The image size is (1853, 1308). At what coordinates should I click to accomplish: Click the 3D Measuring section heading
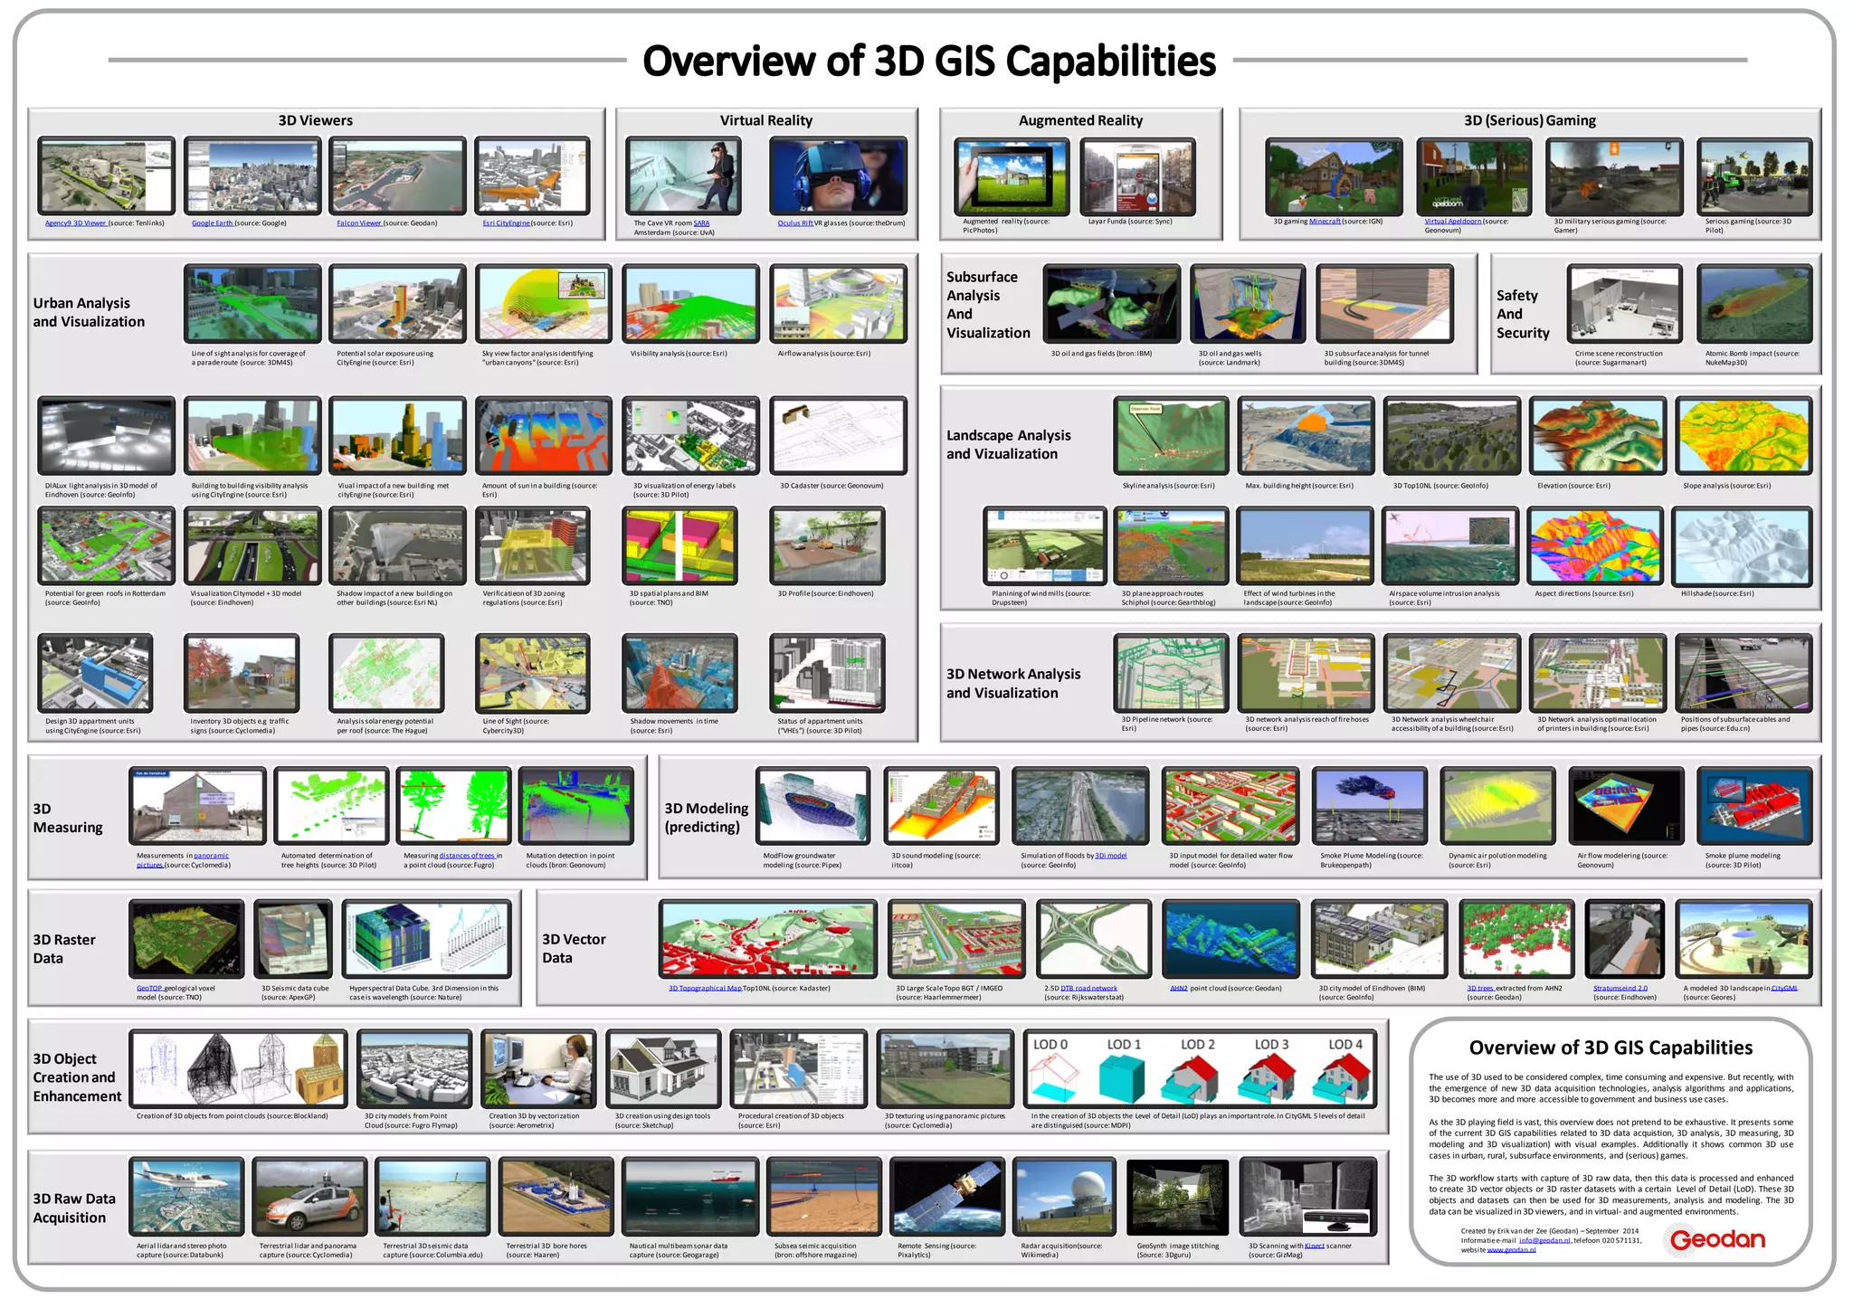coord(68,818)
